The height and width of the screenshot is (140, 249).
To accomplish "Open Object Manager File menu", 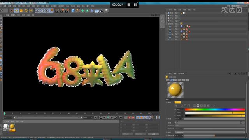I will pos(170,10).
